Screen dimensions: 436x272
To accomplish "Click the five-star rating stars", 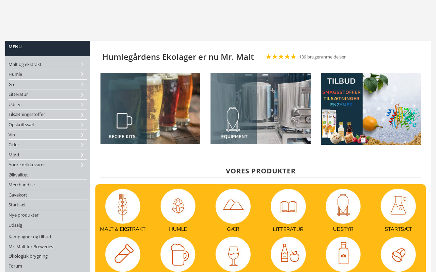I will pos(281,57).
